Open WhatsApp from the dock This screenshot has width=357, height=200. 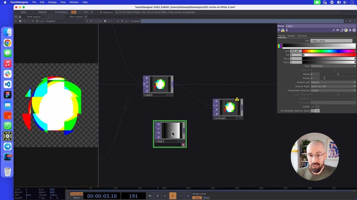[x=8, y=126]
